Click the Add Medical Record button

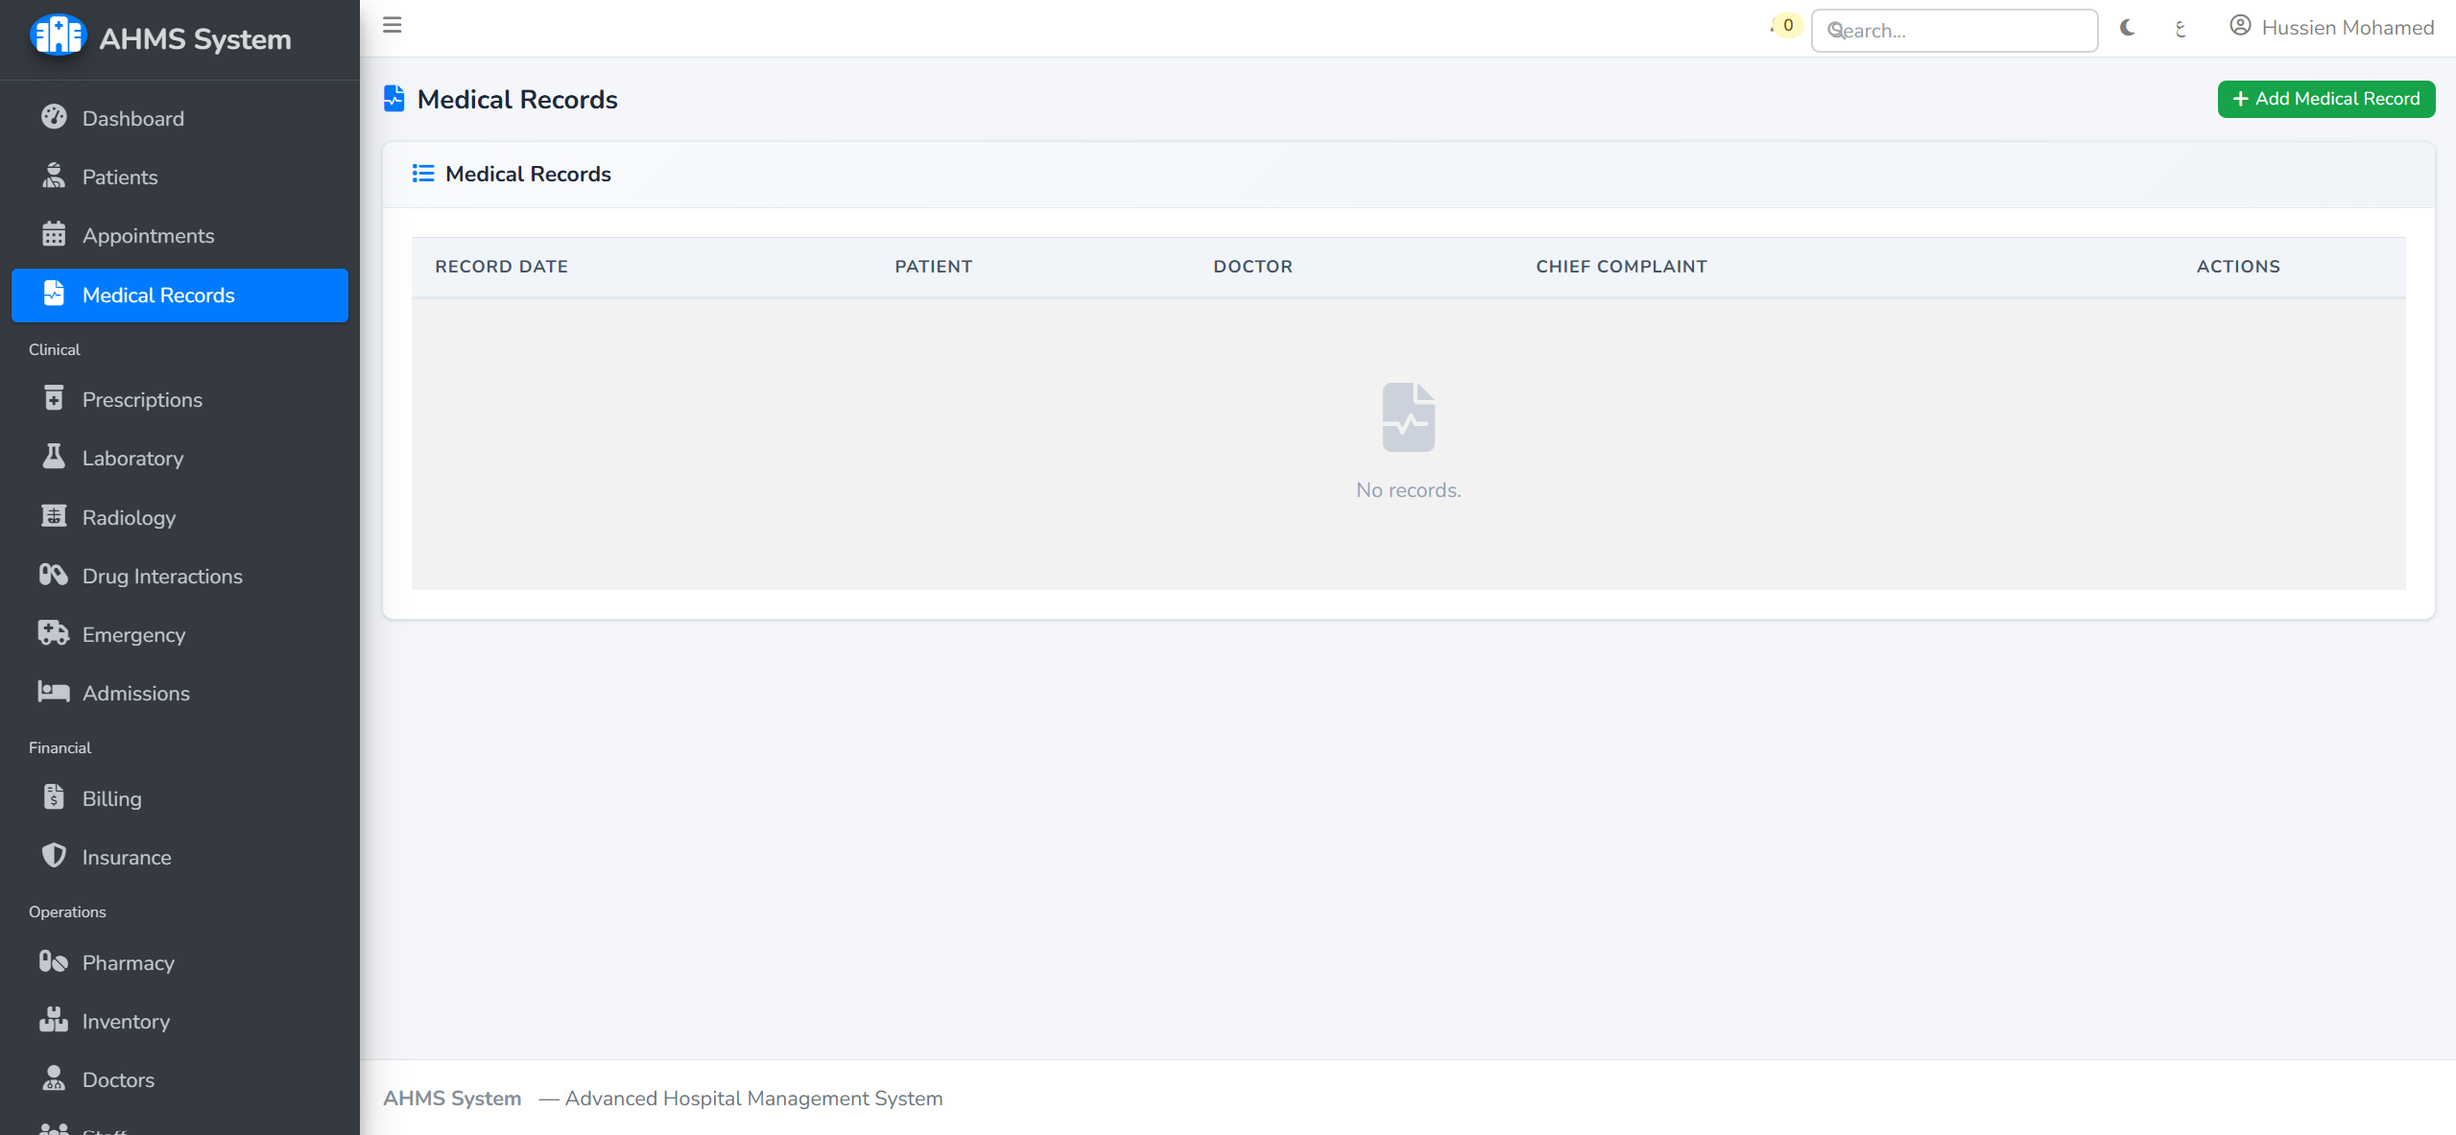(x=2325, y=99)
